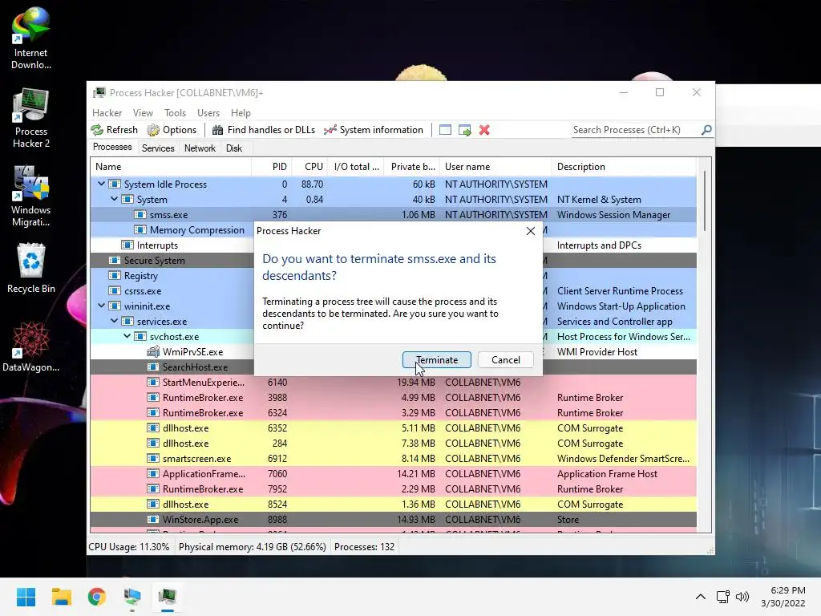This screenshot has width=821, height=616.
Task: Focus the Search Processes field
Action: point(636,130)
